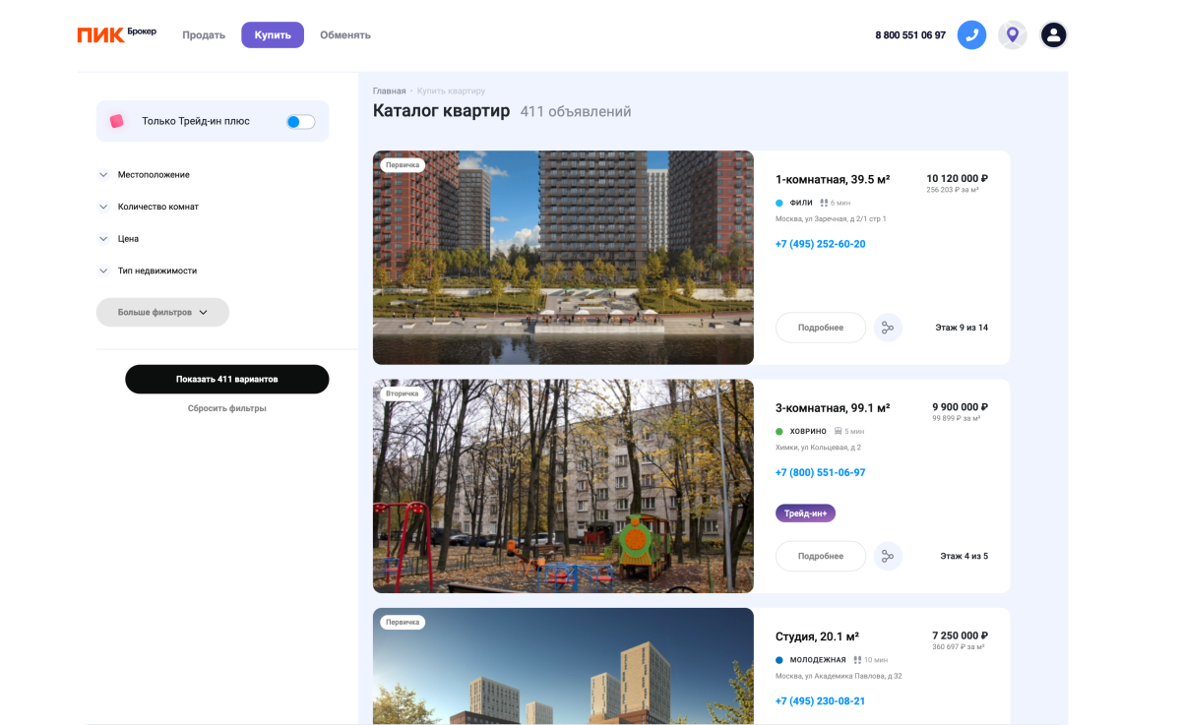The image size is (1181, 725).
Task: Go to Главная breadcrumb
Action: tap(389, 91)
